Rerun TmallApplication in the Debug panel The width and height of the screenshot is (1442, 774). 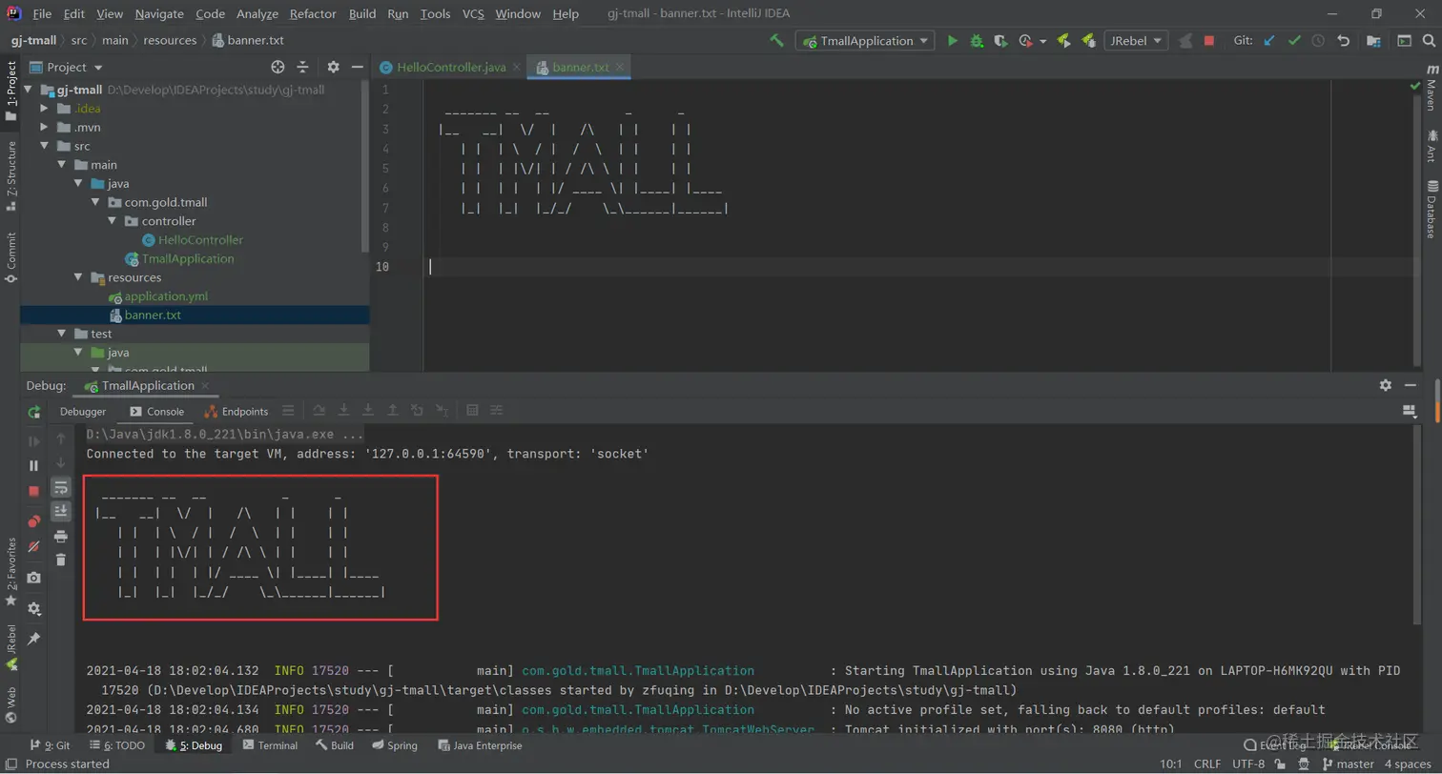pyautogui.click(x=34, y=413)
